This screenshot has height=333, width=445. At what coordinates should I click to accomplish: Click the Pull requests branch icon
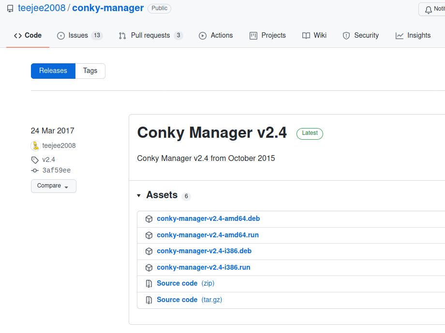coord(122,36)
